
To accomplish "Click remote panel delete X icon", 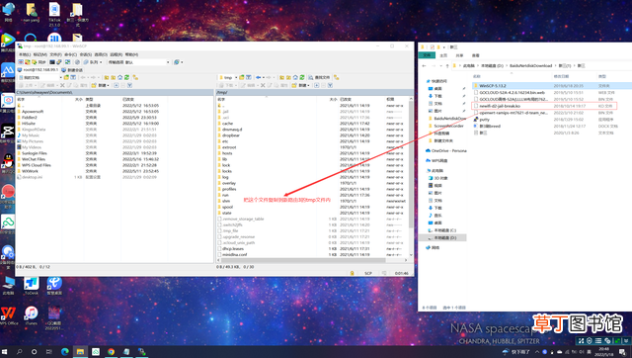I will coord(263,85).
